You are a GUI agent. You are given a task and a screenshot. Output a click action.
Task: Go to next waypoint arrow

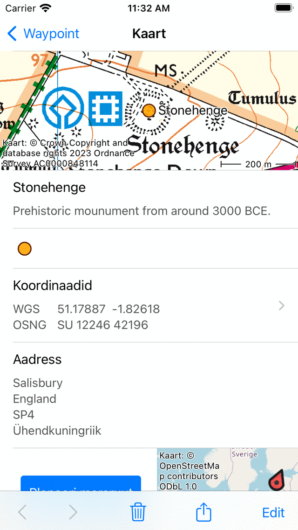(73, 512)
